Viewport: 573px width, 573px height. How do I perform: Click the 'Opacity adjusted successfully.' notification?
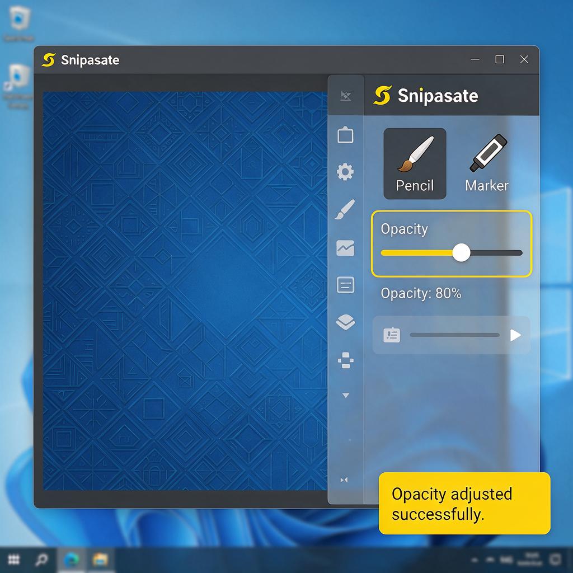[x=464, y=503]
